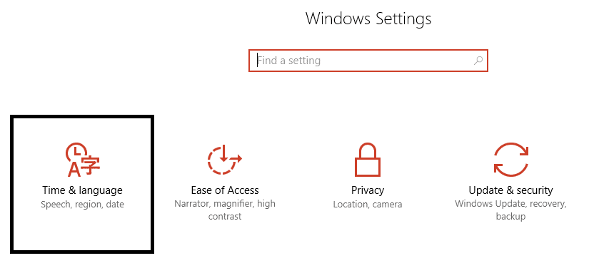Open the Update & security label

coord(510,190)
